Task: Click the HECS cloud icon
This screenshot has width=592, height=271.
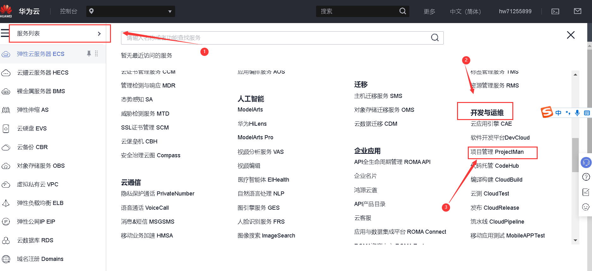Action: (x=6, y=73)
